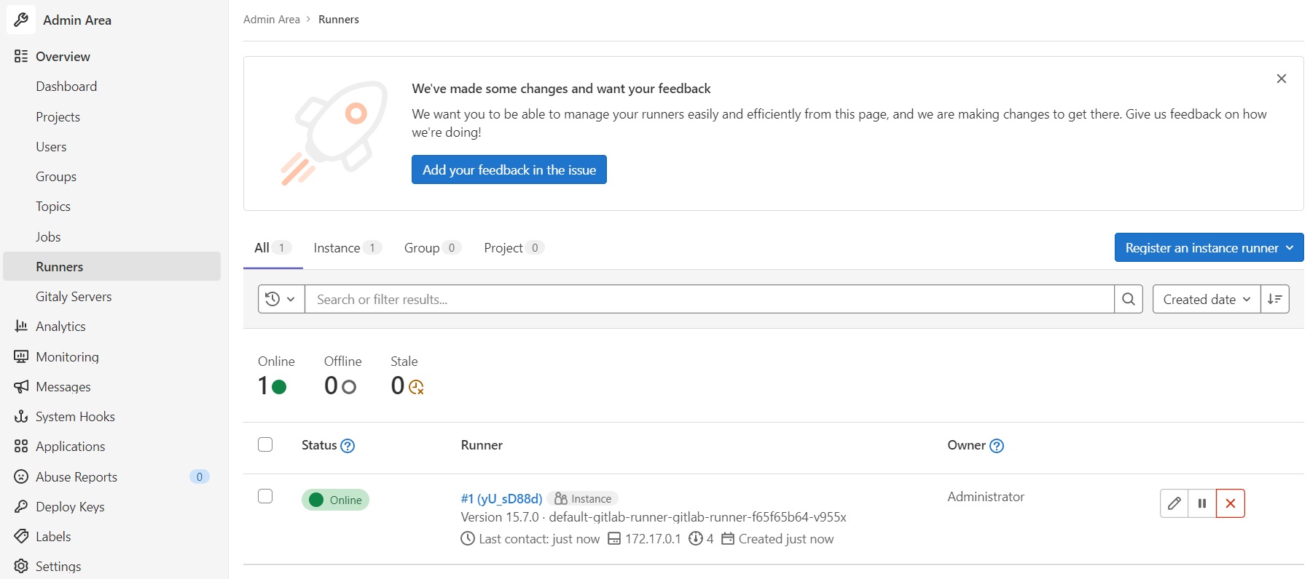This screenshot has height=579, width=1310.
Task: Click the Version 15.7.0 runner description
Action: point(654,517)
